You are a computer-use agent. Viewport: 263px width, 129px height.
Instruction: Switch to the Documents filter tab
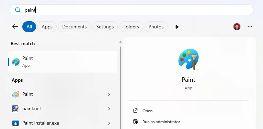[75, 27]
